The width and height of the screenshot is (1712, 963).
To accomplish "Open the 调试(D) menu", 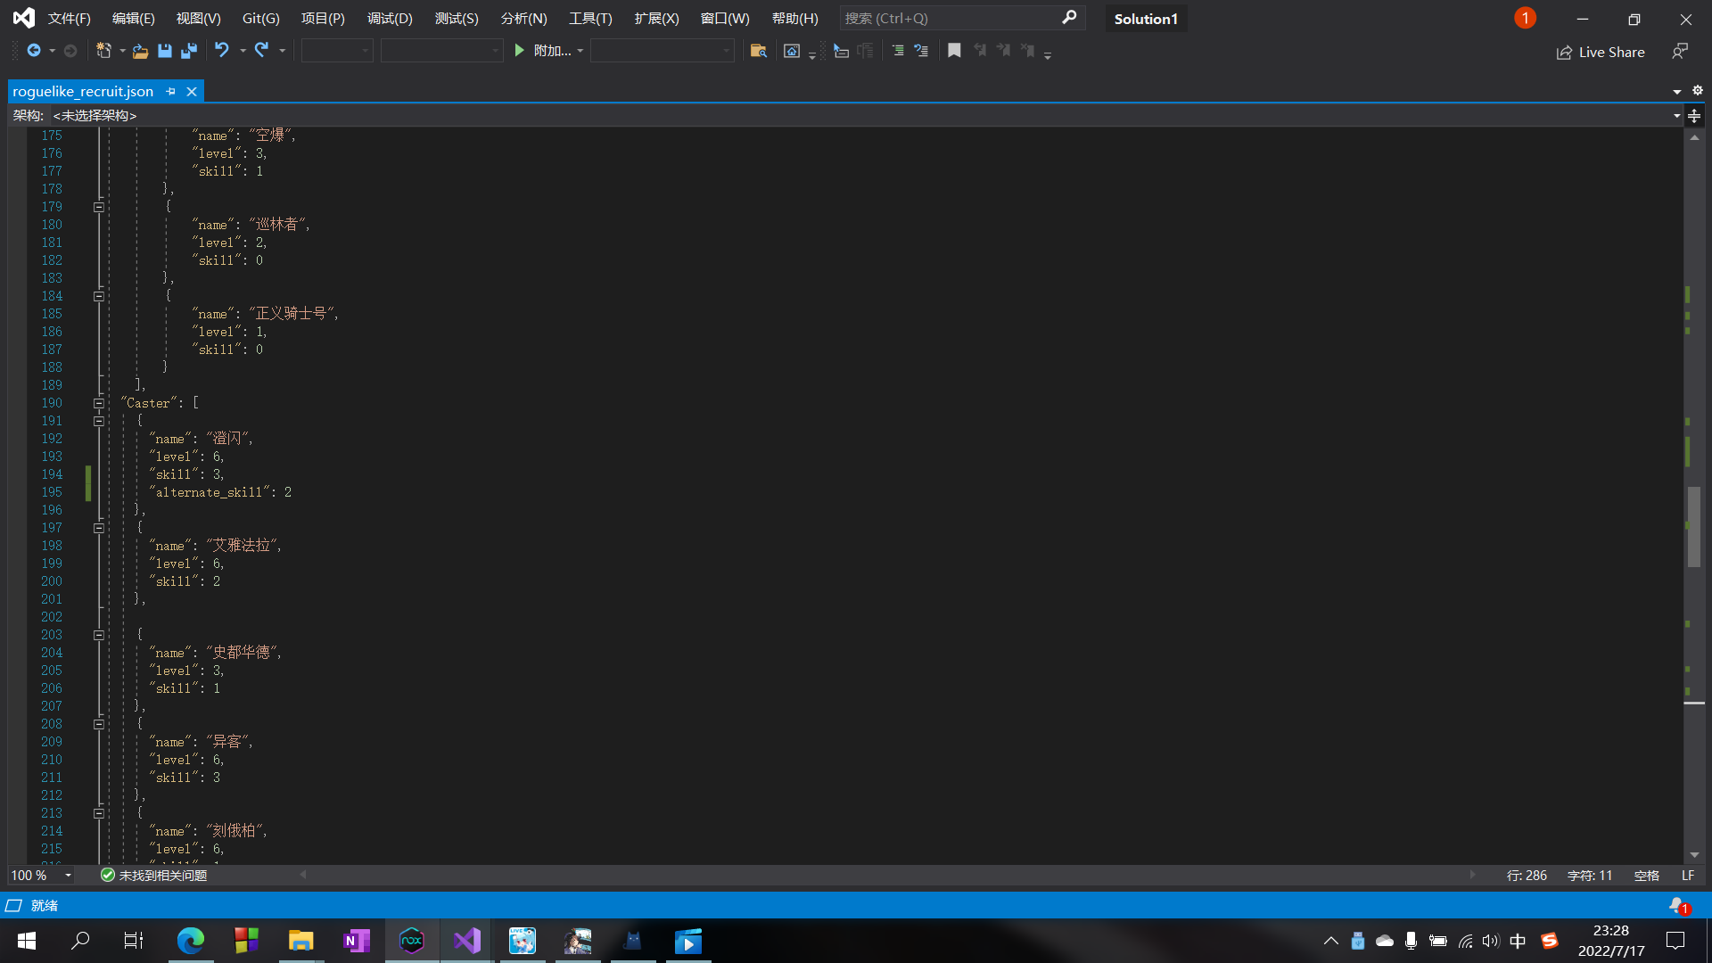I will coord(390,19).
